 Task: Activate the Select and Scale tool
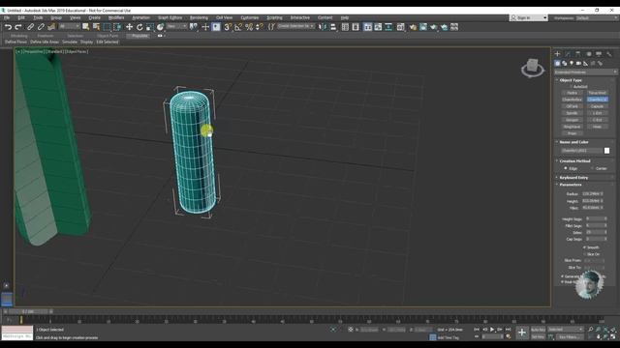tap(150, 27)
